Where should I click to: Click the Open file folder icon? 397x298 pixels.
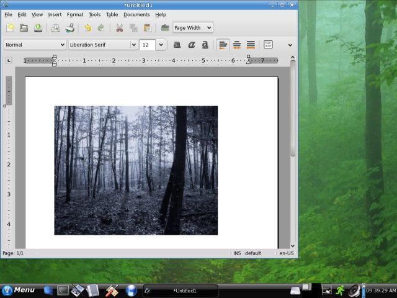pyautogui.click(x=24, y=28)
